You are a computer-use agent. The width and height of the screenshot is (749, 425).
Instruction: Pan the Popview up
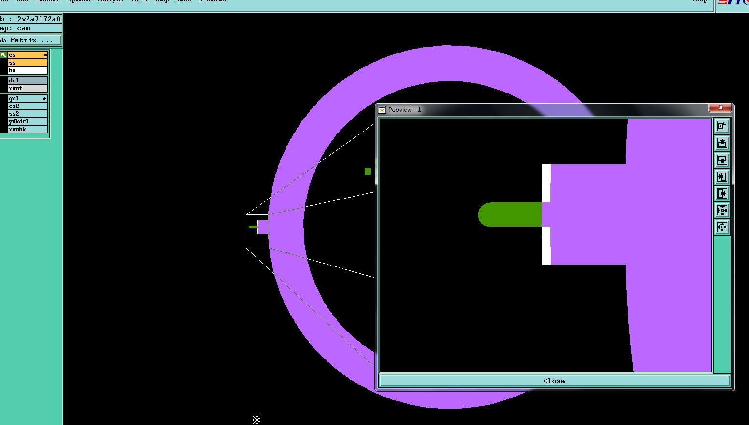[722, 143]
